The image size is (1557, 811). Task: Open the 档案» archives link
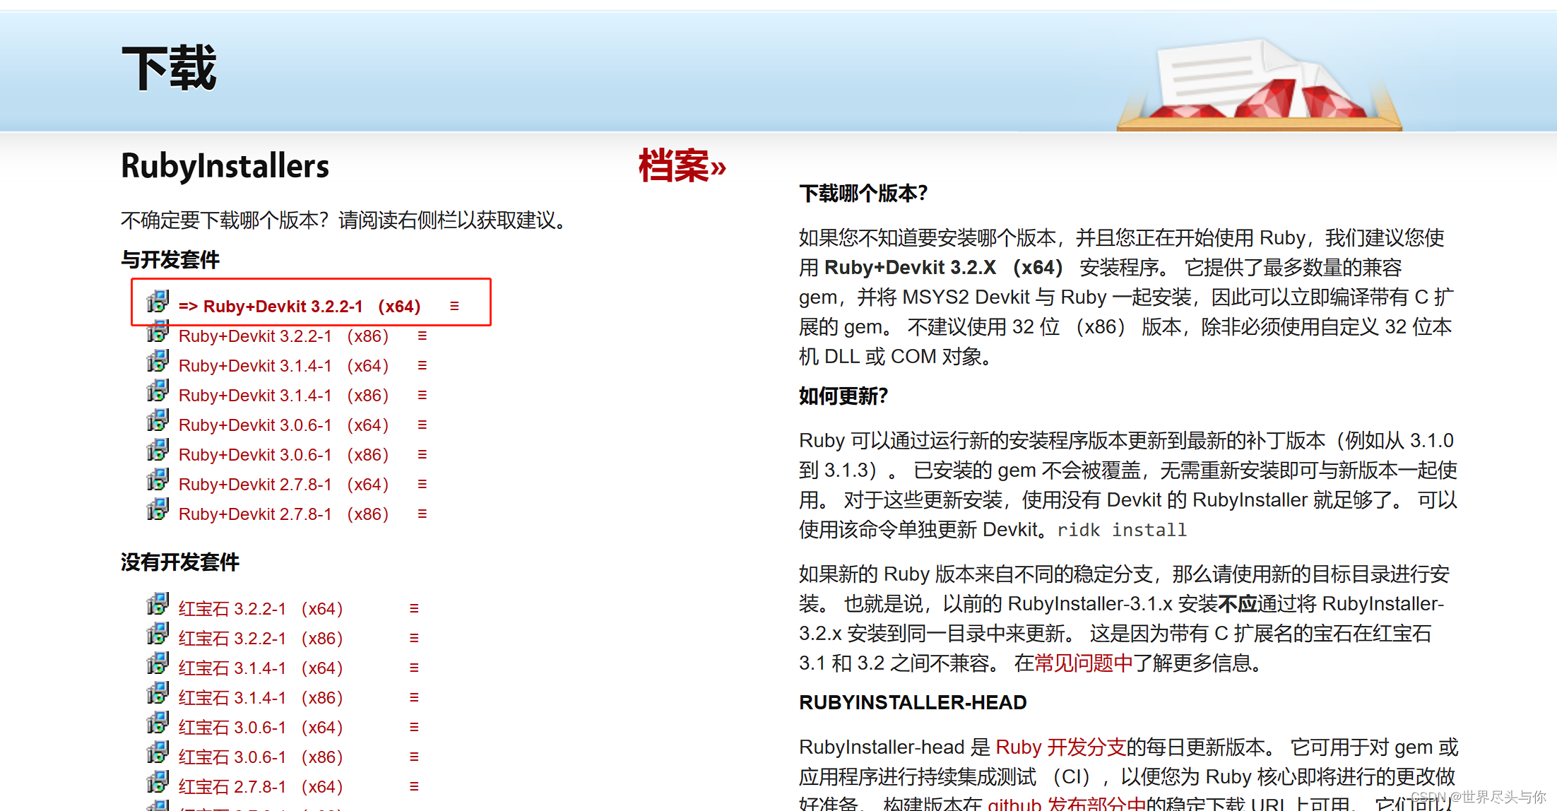682,167
